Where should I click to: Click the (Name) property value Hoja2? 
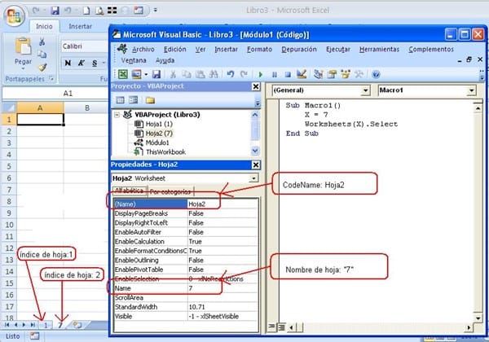(222, 204)
